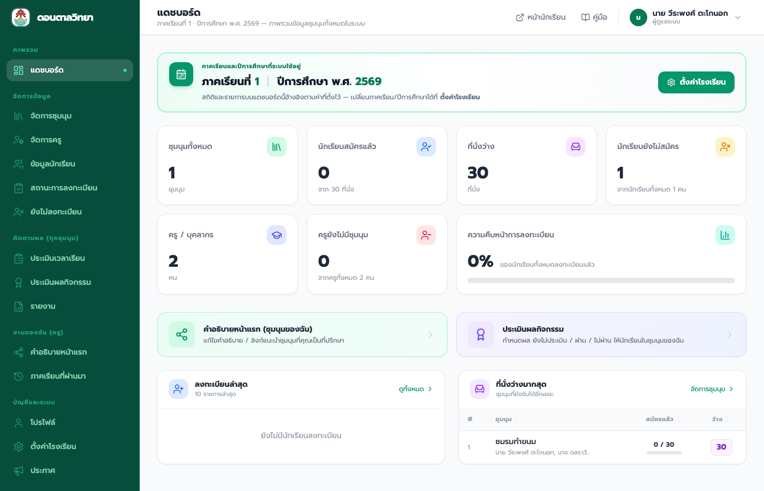Click the user avatar circle in header
The height and width of the screenshot is (491, 764).
click(x=638, y=17)
